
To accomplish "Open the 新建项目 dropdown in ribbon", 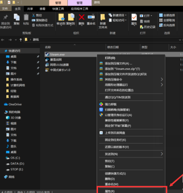I will pos(118,15).
